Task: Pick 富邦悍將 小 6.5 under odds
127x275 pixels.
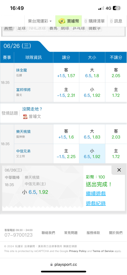Action: point(92,92)
